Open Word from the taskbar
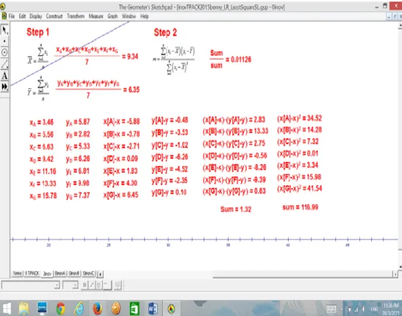Viewport: 402px width, 316px height. pyautogui.click(x=153, y=309)
